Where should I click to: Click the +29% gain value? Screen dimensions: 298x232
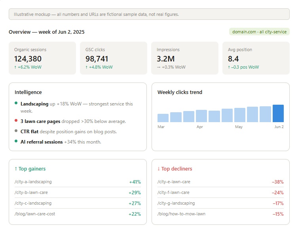(x=135, y=193)
